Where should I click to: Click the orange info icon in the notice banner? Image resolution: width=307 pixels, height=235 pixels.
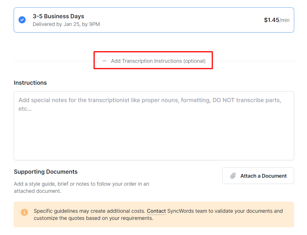coord(24,212)
